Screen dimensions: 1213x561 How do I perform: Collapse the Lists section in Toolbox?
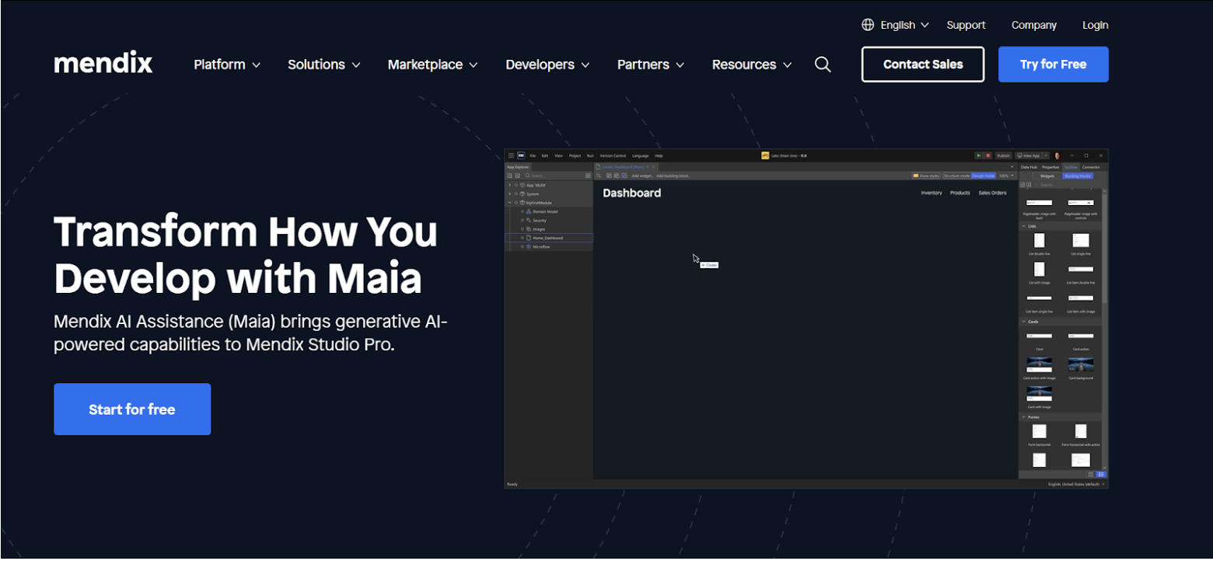(1023, 226)
